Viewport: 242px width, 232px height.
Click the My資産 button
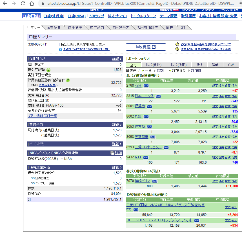pos(146,47)
